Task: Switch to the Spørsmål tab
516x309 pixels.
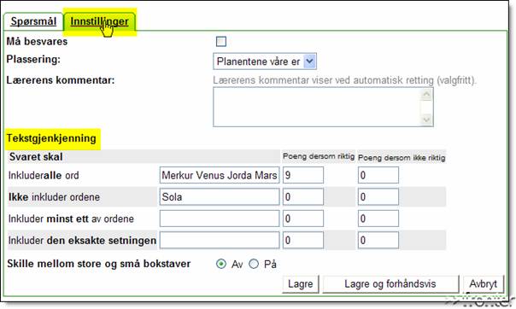Action: [33, 21]
